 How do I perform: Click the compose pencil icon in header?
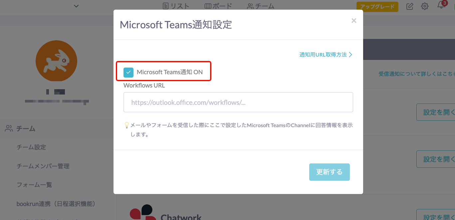coord(410,6)
